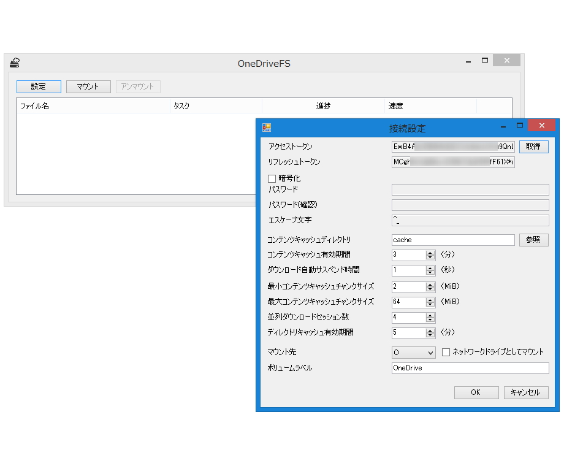564x466 pixels.
Task: Maximize the 接続設定 dialog
Action: tap(520, 126)
